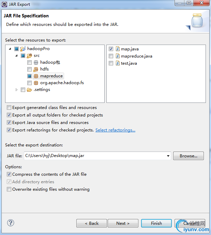Image resolution: width=211 pixels, height=235 pixels.
Task: Enable Export generated class files and resources
Action: 9,108
